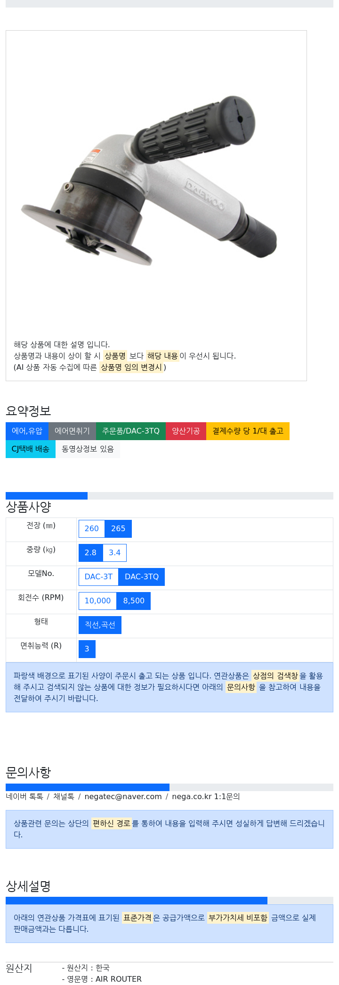
Task: Select the 3.4 weight option
Action: click(115, 552)
